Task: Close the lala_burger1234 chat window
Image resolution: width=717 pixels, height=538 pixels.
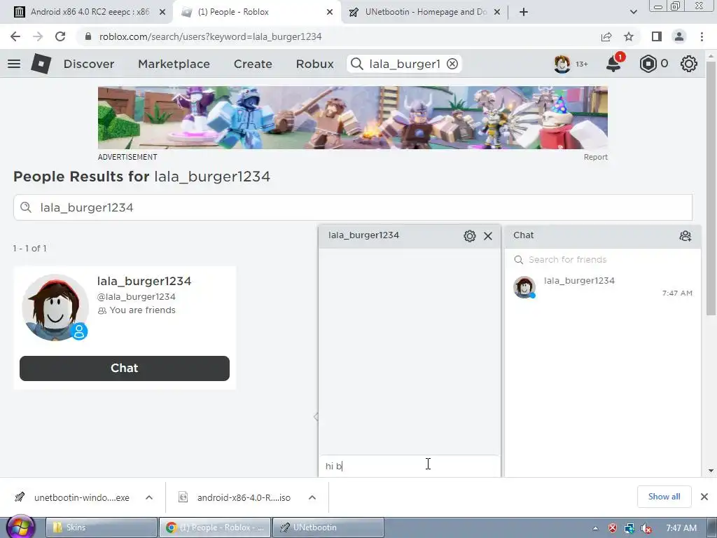Action: pos(488,236)
